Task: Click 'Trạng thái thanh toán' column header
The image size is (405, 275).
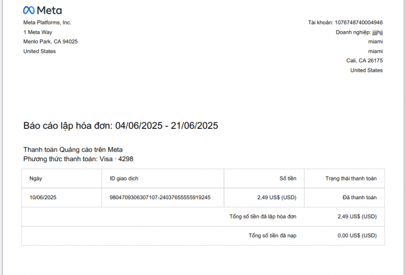Action: [x=351, y=178]
